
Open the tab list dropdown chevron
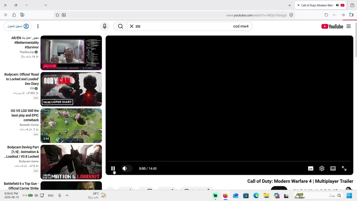tap(46, 5)
